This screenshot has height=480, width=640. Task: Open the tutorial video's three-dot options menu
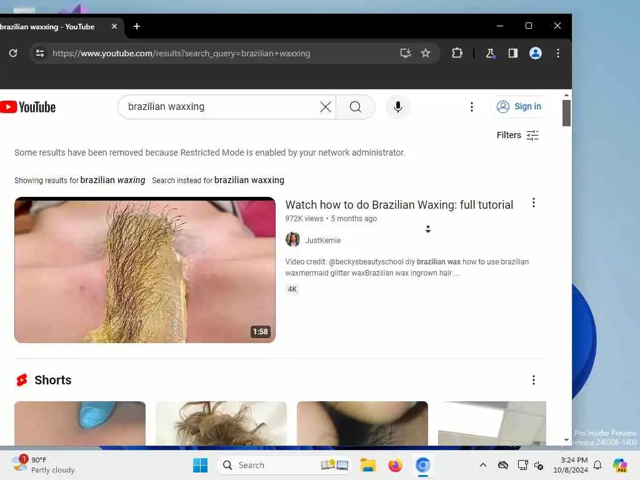[534, 203]
